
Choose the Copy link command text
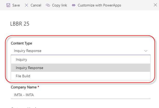point(59,5)
